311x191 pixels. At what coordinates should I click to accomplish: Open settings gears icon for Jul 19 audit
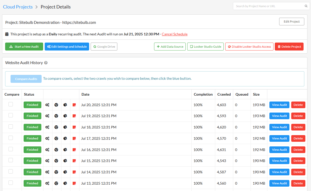(x=47, y=116)
